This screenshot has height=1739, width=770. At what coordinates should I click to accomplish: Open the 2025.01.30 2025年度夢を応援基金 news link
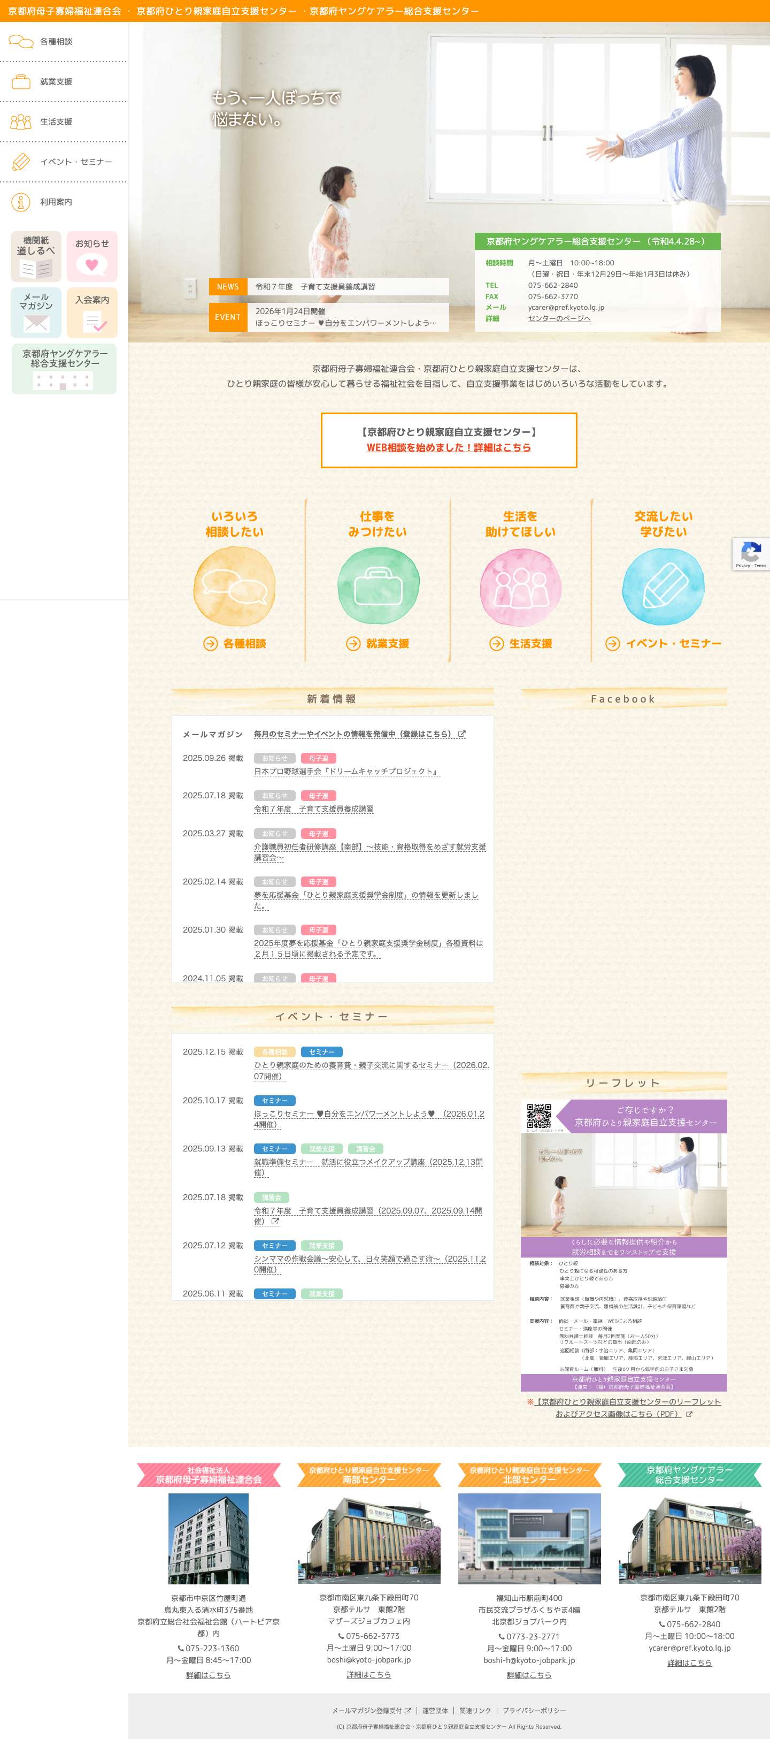coord(368,949)
